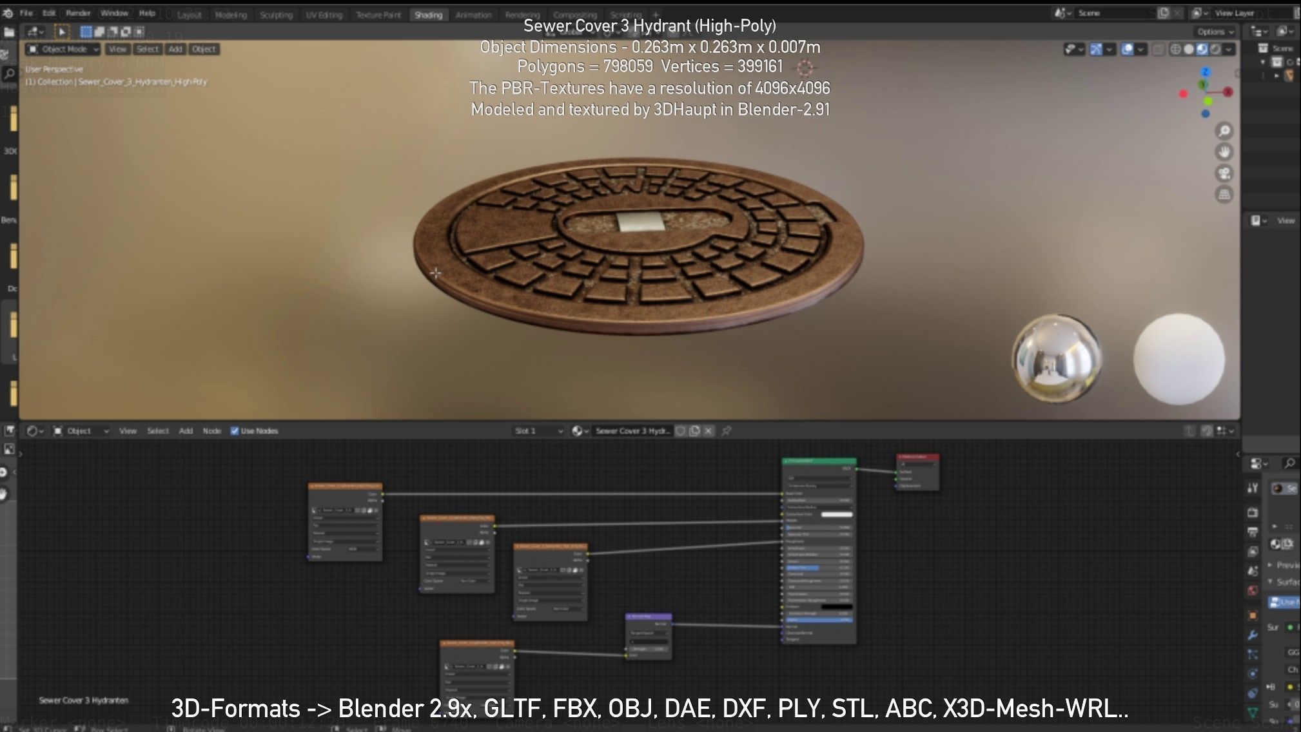Click the Sewer Cover 3 Hydr material name field

[x=632, y=430]
